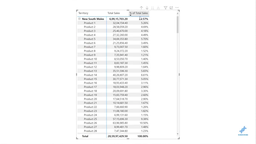256x144 pixels.
Task: Click the 5.26% percentage cell
Action: pyautogui.click(x=145, y=23)
